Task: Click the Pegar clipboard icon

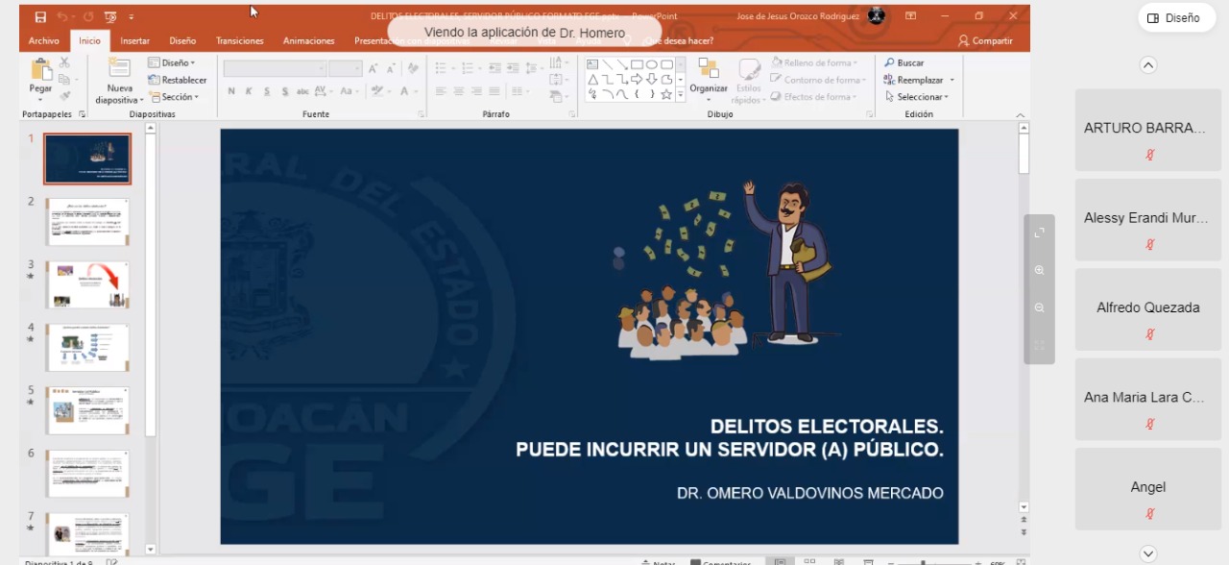Action: pos(41,70)
